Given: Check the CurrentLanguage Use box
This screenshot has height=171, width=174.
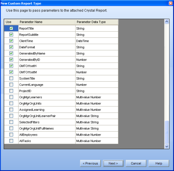Looking at the screenshot, I should 11,84.
